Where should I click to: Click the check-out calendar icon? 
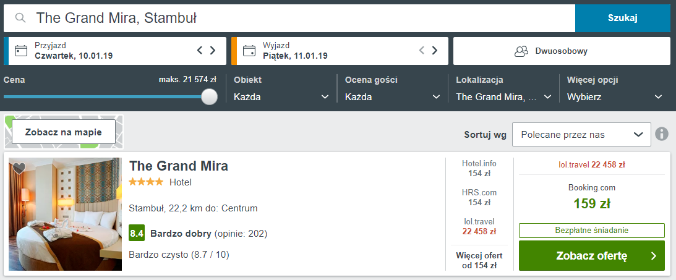point(249,51)
